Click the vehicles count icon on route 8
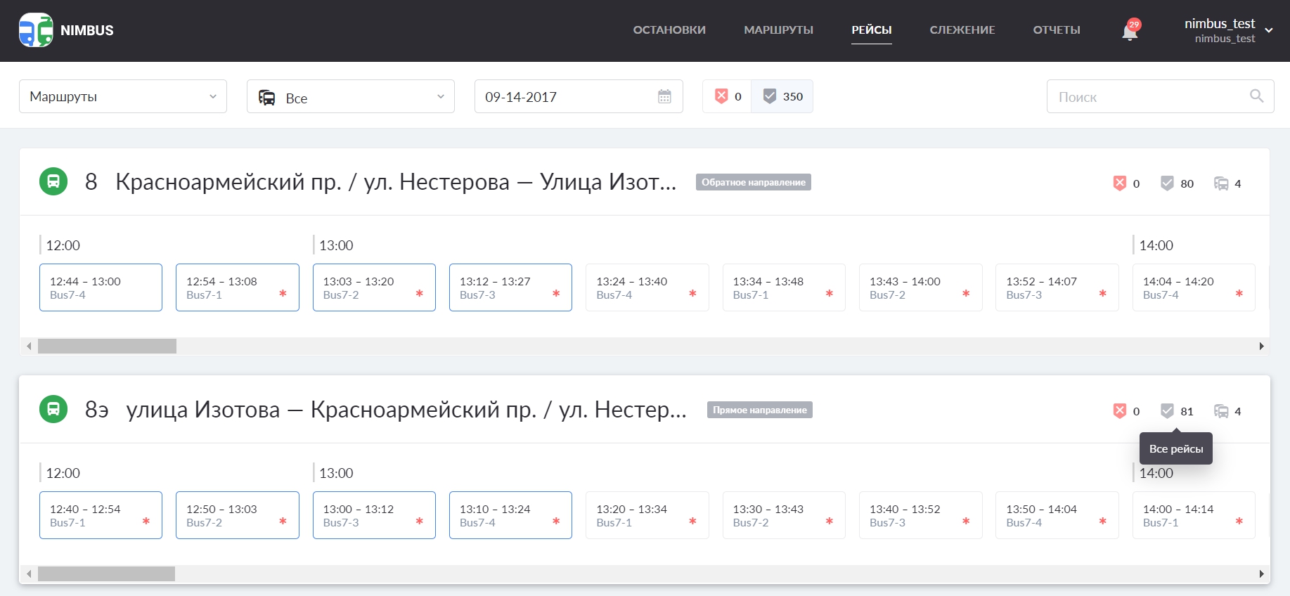Image resolution: width=1290 pixels, height=596 pixels. click(x=1221, y=183)
